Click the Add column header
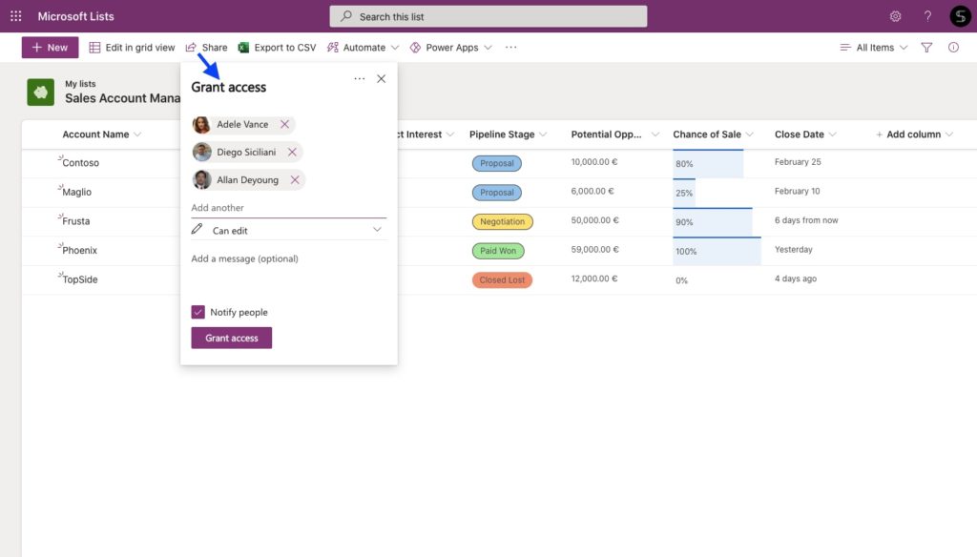The width and height of the screenshot is (977, 557). point(914,134)
